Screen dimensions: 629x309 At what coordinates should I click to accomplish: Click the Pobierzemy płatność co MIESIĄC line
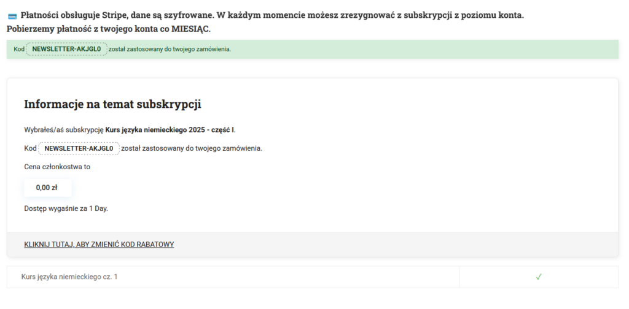point(108,29)
